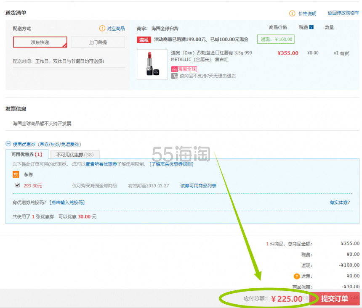Click the red 满减 promotion badge
Image resolution: width=362 pixels, height=308 pixels.
click(144, 40)
